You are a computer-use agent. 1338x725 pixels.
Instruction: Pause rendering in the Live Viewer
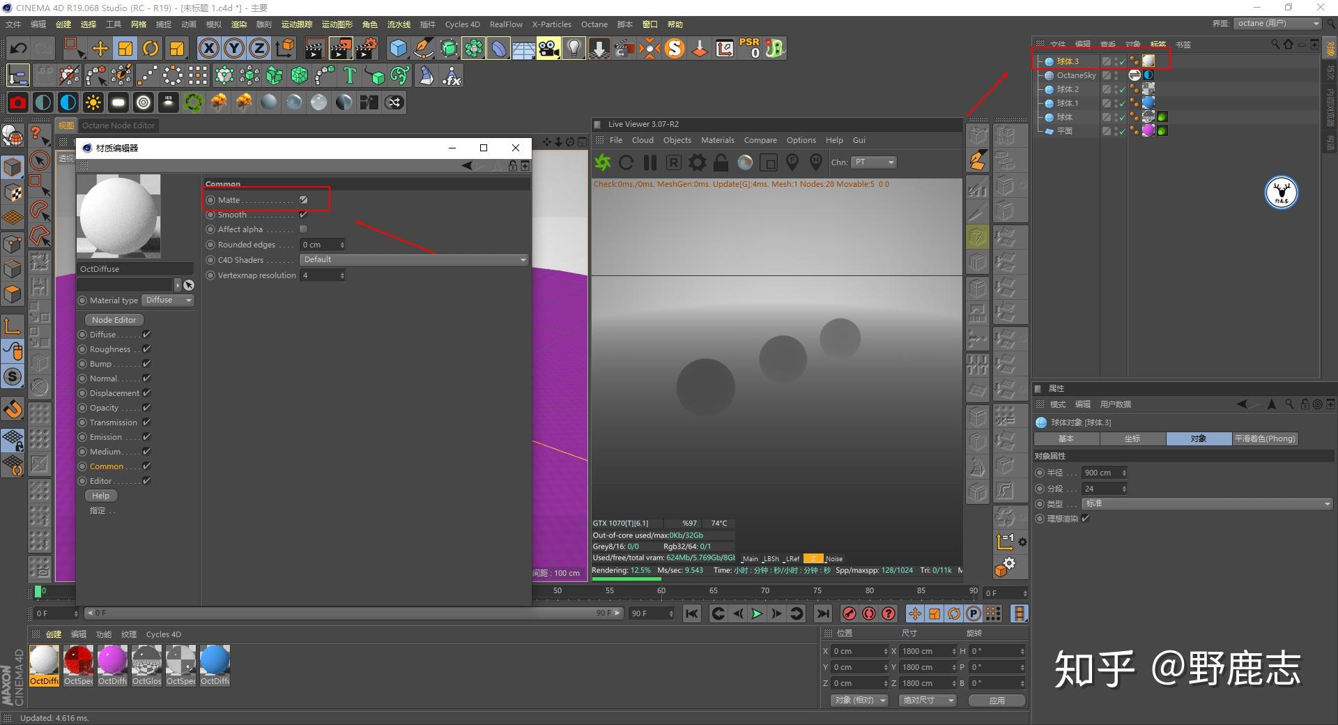pyautogui.click(x=649, y=162)
